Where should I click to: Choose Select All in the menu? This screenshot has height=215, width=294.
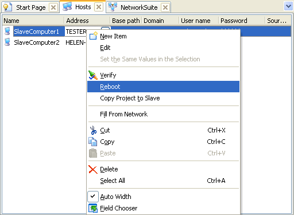164,181
